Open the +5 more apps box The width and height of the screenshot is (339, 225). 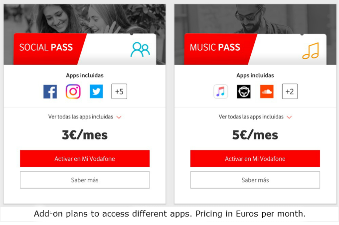[x=119, y=91]
